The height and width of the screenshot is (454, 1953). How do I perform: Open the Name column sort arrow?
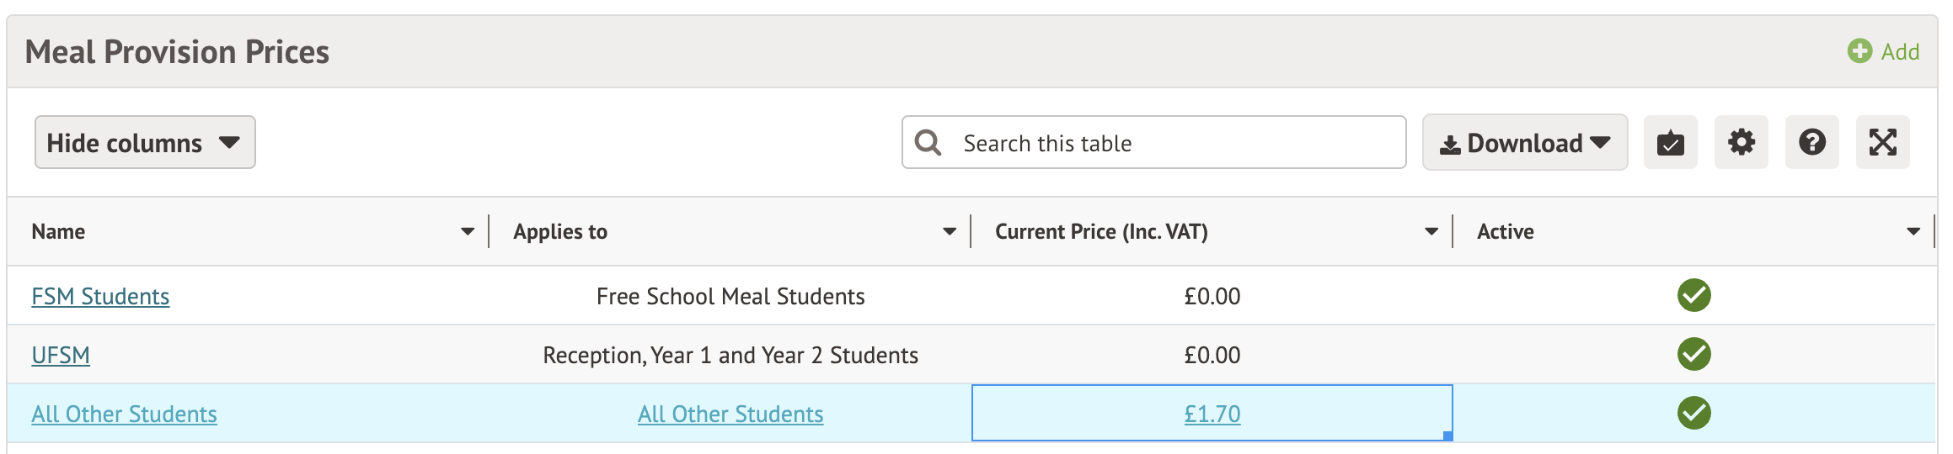pyautogui.click(x=468, y=232)
